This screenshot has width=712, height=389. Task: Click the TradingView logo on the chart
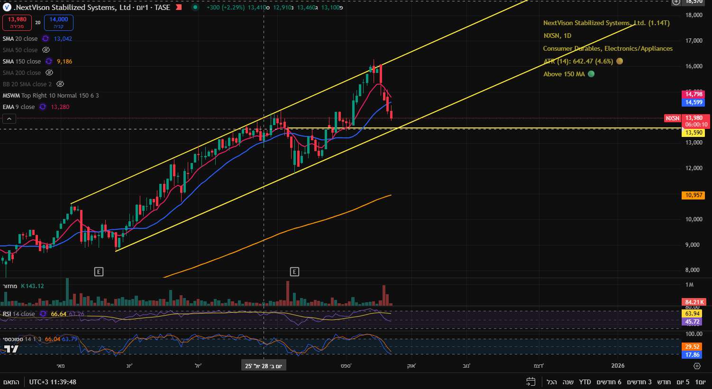point(11,349)
